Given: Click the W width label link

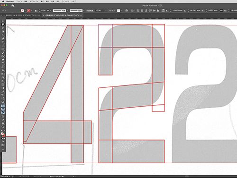Looking at the screenshot, I should coord(203,10).
